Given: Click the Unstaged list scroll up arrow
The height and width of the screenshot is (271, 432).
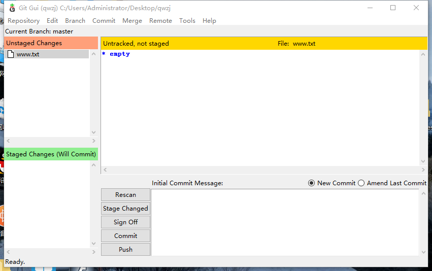Looking at the screenshot, I should click(x=94, y=54).
